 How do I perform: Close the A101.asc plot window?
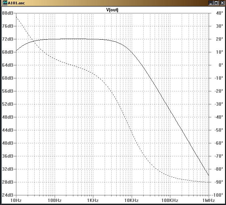point(222,3)
